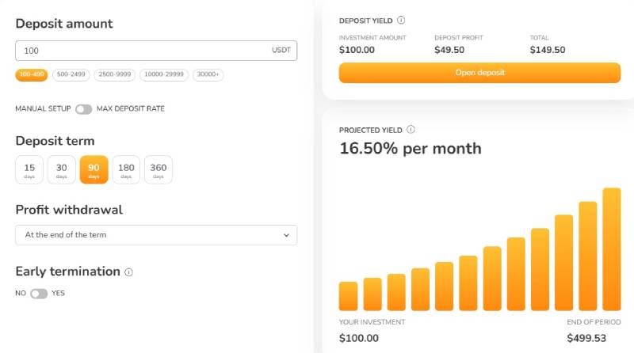Select the 180 days deposit term
The height and width of the screenshot is (353, 634).
[x=126, y=169]
